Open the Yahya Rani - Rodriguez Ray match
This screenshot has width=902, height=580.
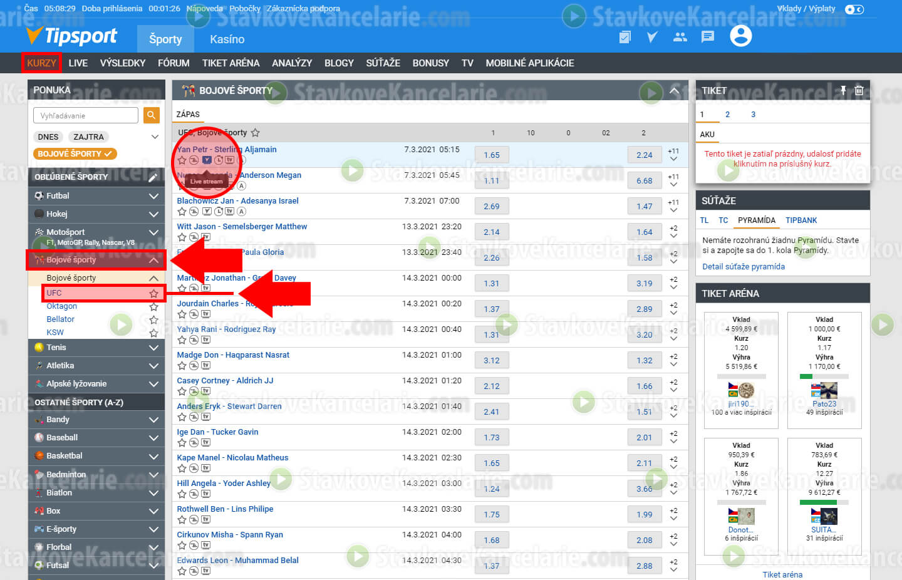pyautogui.click(x=226, y=329)
